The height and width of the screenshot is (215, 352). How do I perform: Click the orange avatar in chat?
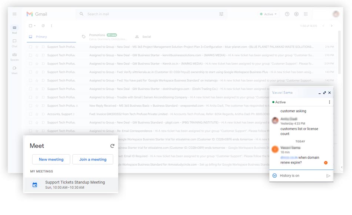275,149
